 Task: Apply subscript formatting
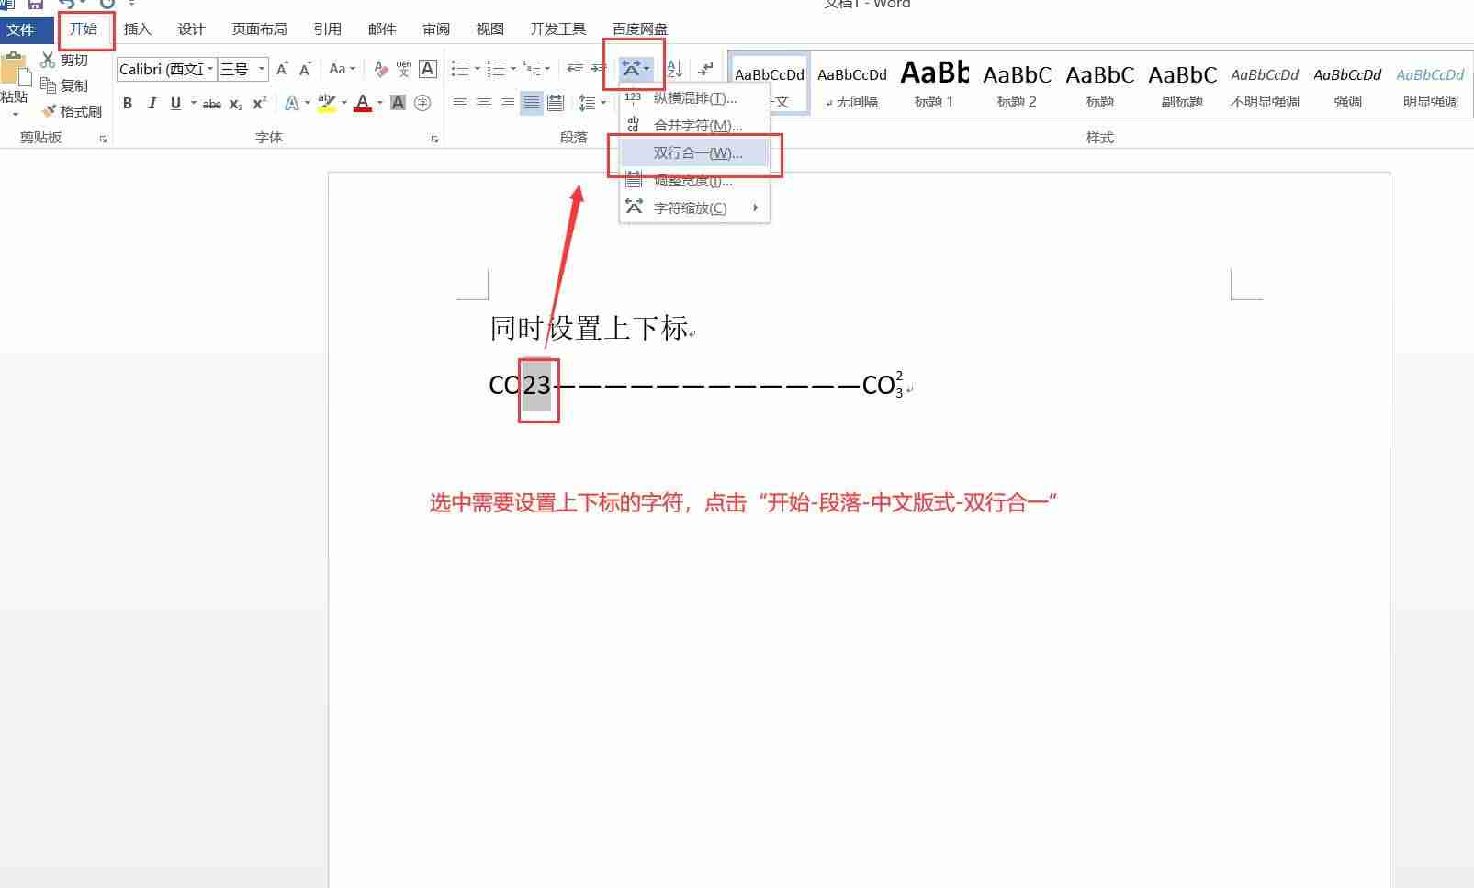tap(235, 104)
